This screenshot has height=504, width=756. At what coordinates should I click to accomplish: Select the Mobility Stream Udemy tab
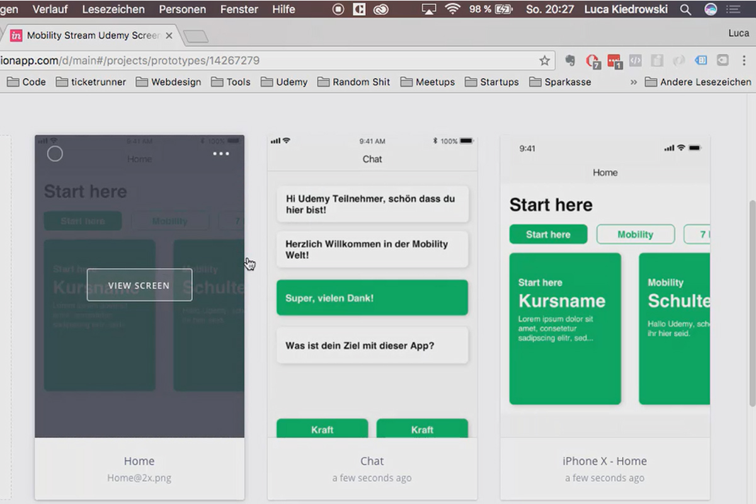(91, 35)
